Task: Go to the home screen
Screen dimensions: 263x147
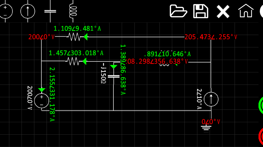Action: point(246,11)
